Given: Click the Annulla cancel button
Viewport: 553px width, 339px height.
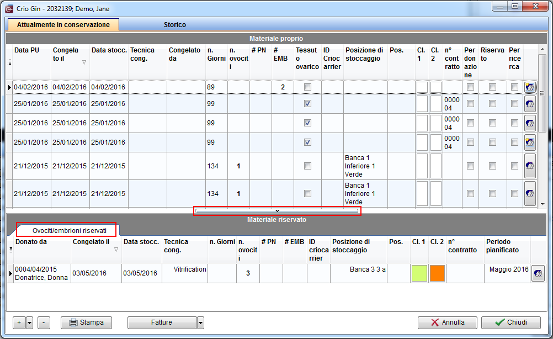Looking at the screenshot, I should pos(447,322).
